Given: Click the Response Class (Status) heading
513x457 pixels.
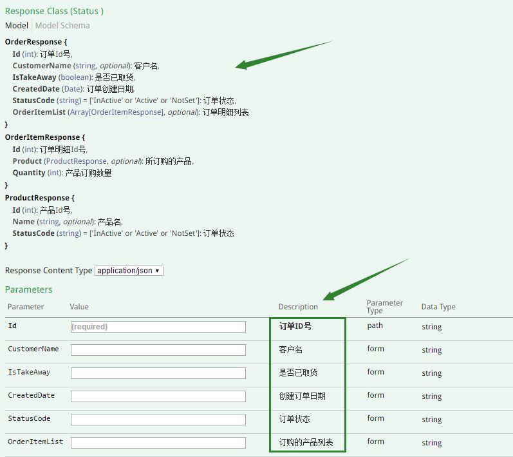Looking at the screenshot, I should [x=54, y=11].
